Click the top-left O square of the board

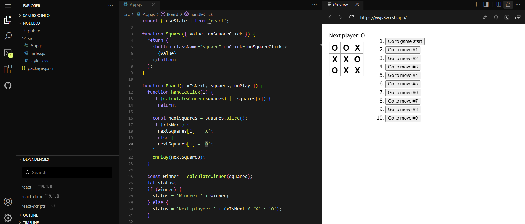[335, 48]
